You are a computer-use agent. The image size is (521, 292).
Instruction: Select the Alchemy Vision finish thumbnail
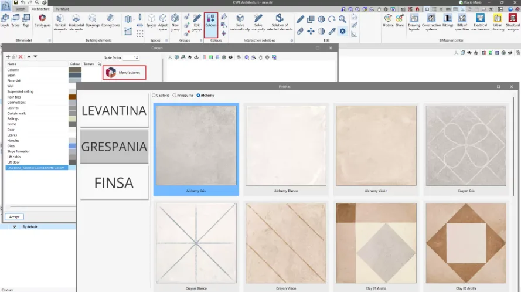376,150
